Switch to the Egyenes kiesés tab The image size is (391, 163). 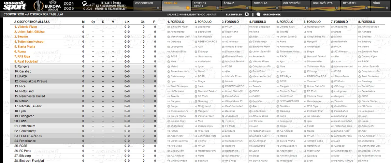(206, 6)
